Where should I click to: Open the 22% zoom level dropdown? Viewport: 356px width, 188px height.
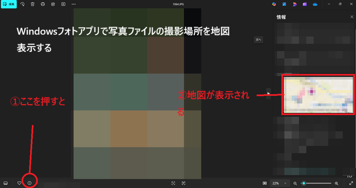280,183
